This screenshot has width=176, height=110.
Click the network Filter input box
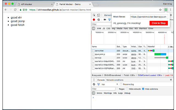pos(101,24)
